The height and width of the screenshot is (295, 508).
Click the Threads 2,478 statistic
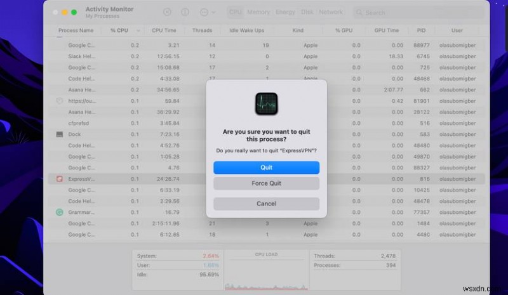[354, 256]
